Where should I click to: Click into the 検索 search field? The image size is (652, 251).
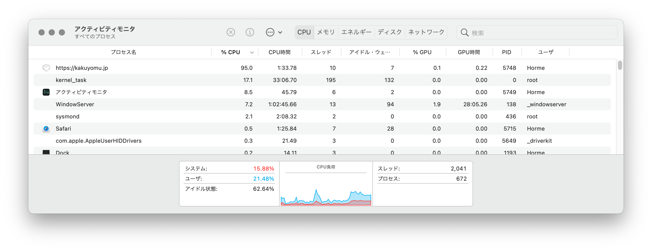(x=542, y=33)
